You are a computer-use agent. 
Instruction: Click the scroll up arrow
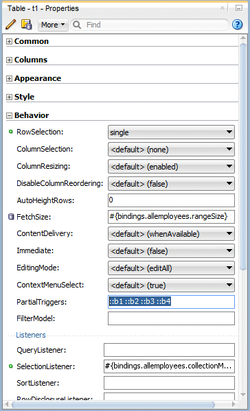tap(243, 38)
